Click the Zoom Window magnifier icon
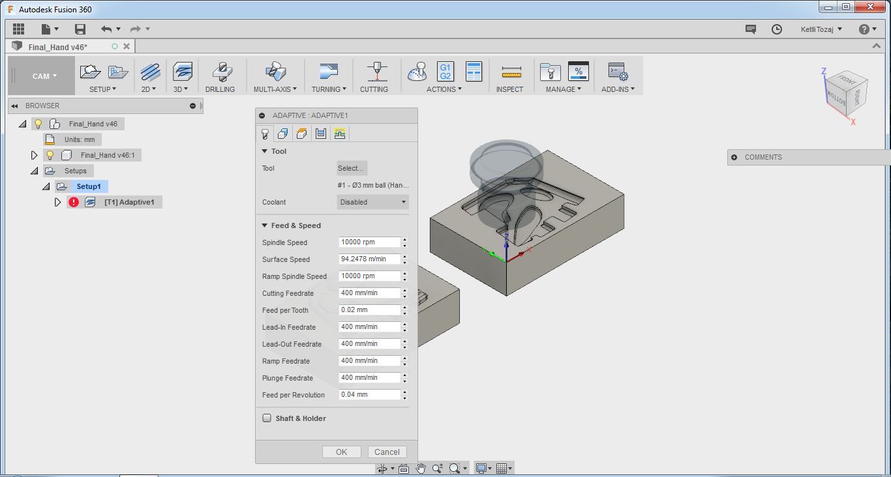 (455, 469)
